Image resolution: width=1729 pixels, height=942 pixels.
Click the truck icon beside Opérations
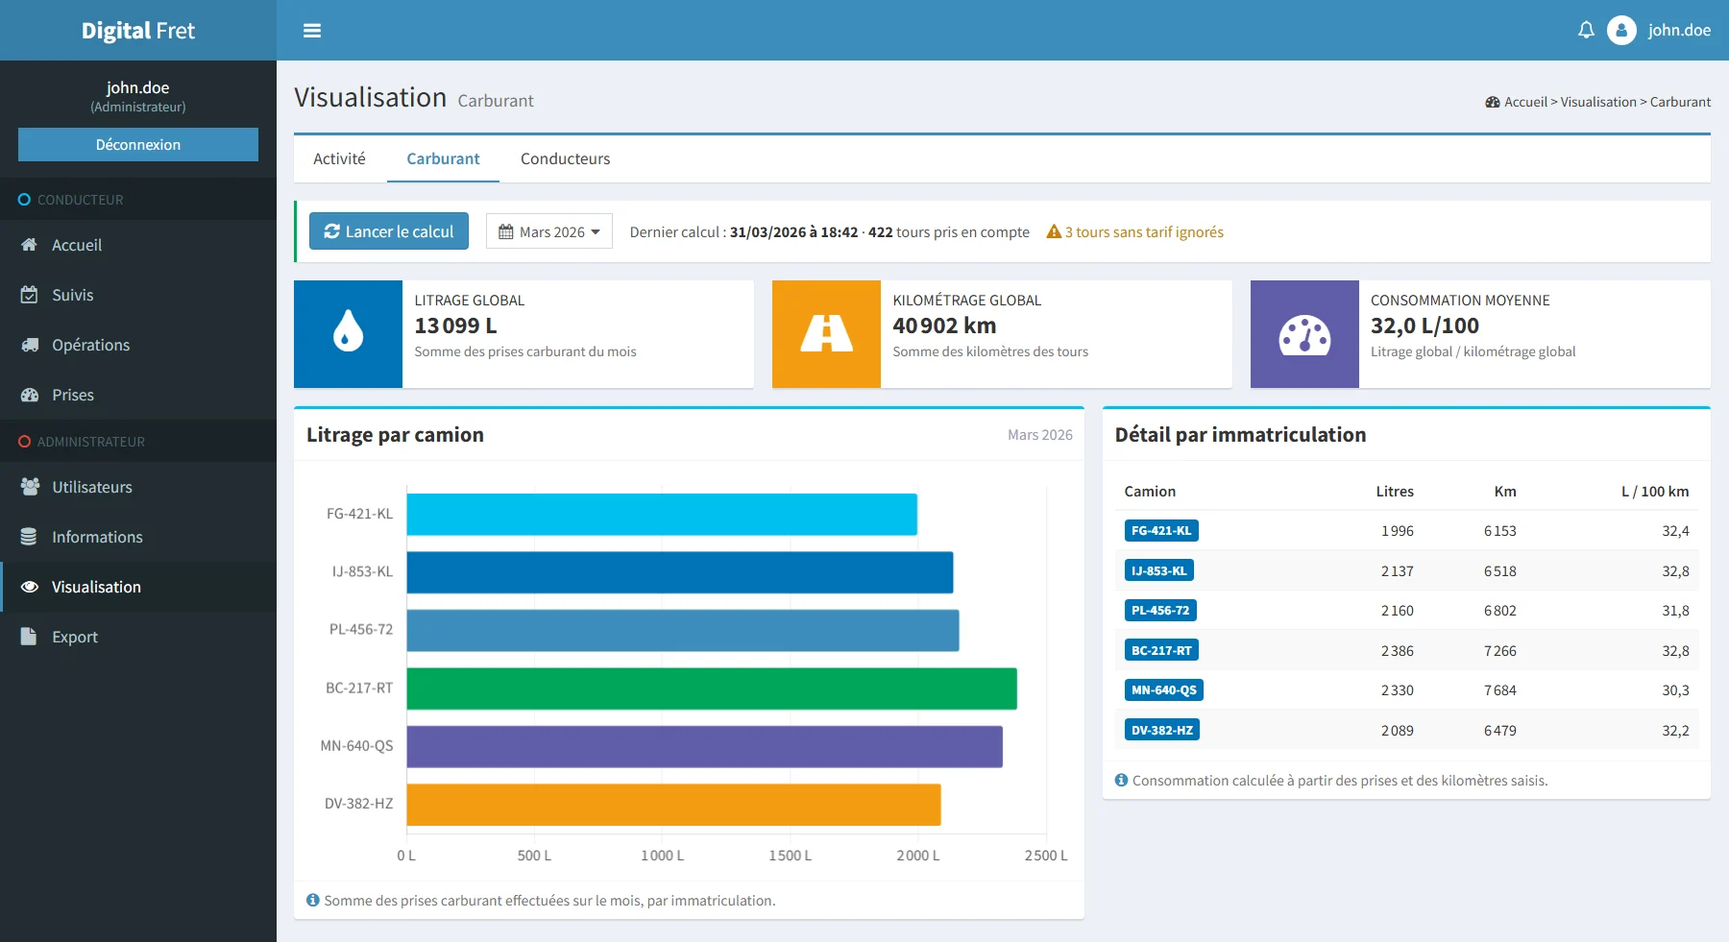tap(30, 345)
